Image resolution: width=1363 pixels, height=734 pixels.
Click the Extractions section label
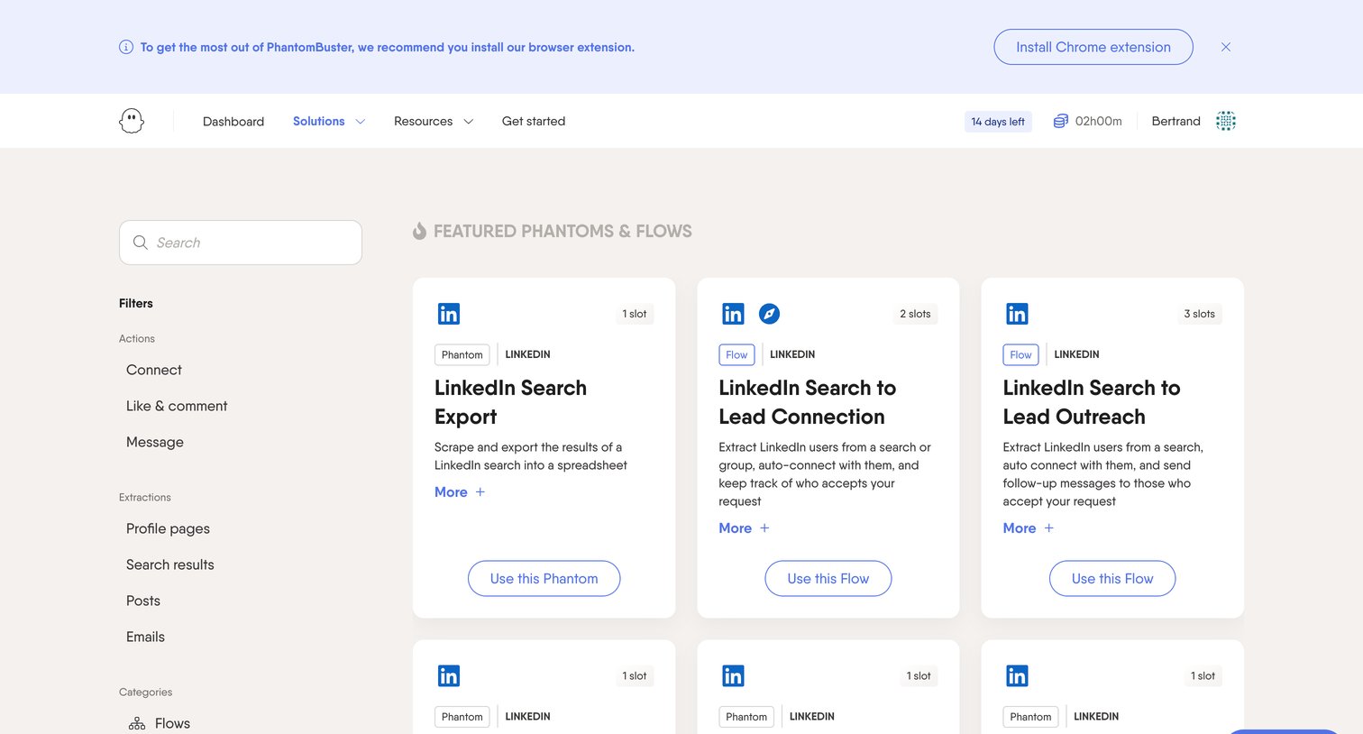tap(145, 497)
